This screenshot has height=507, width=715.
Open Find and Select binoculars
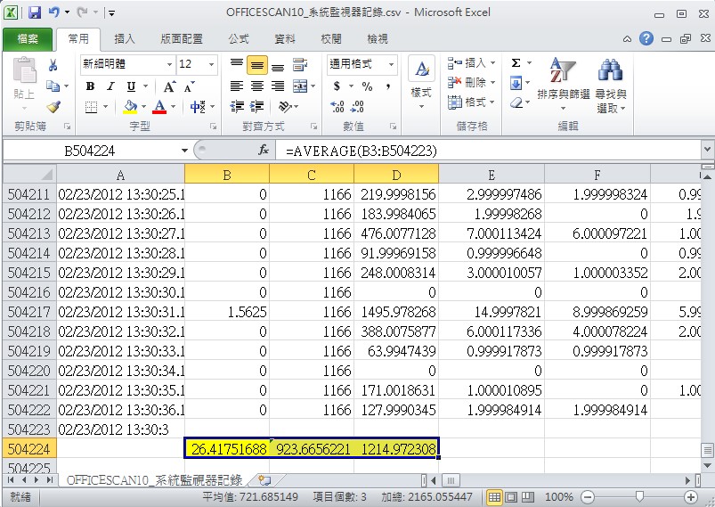click(x=611, y=86)
